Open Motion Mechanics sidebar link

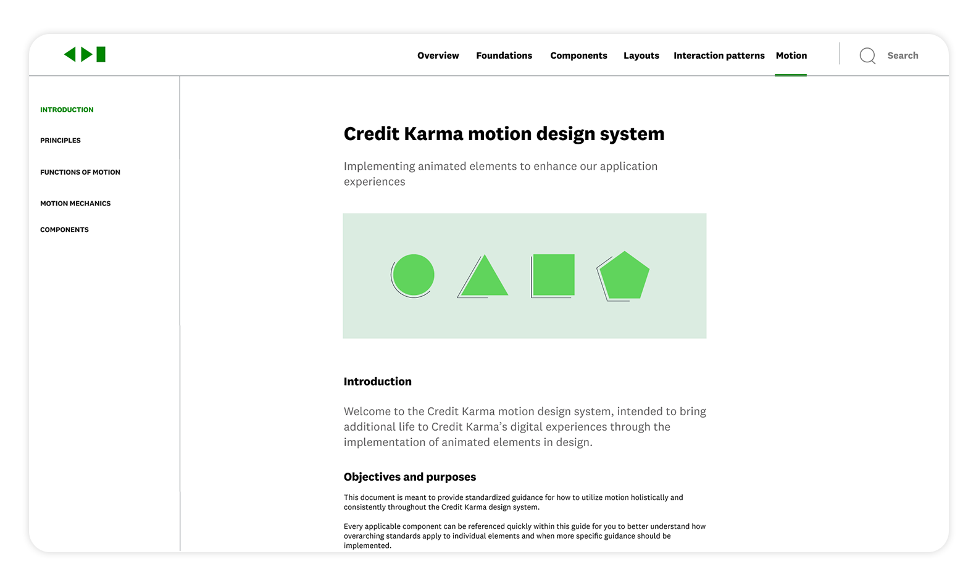click(75, 204)
